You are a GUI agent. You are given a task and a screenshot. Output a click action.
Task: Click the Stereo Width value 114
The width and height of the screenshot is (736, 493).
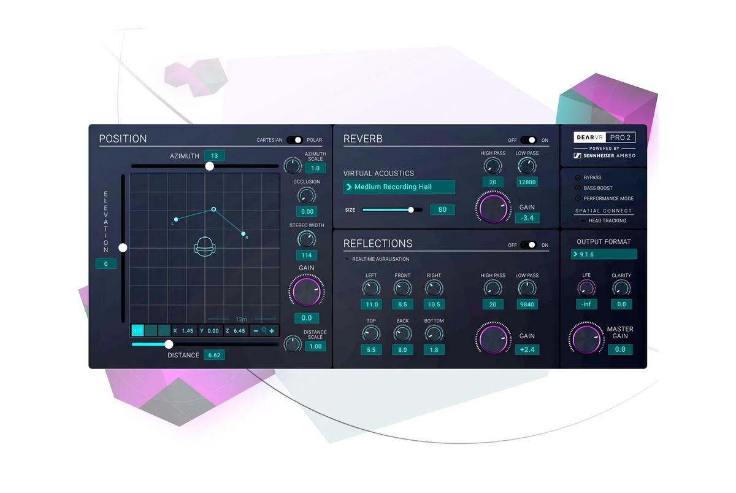(x=307, y=255)
